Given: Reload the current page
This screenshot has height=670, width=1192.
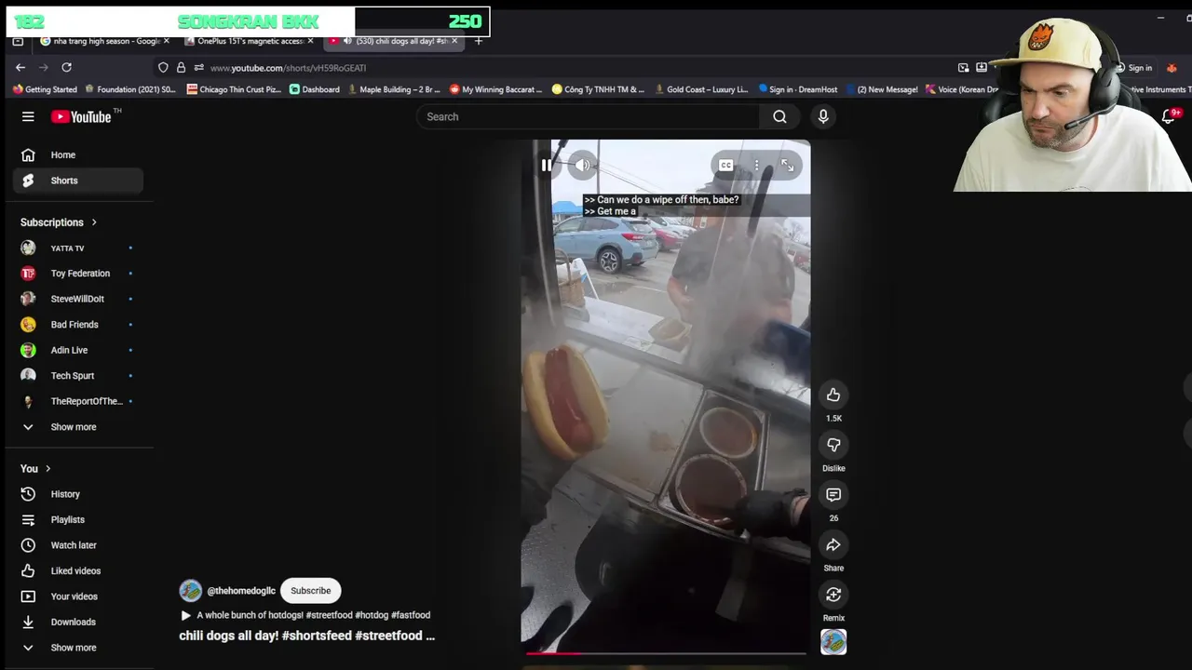Looking at the screenshot, I should (x=66, y=67).
